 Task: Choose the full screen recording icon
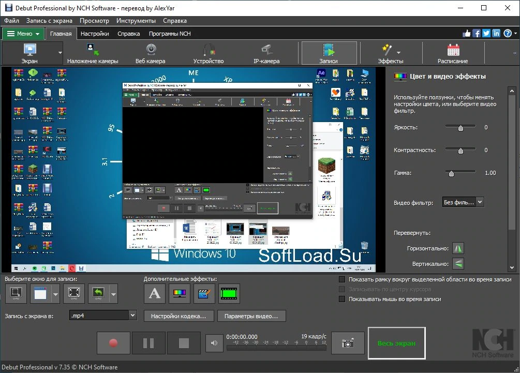point(73,293)
